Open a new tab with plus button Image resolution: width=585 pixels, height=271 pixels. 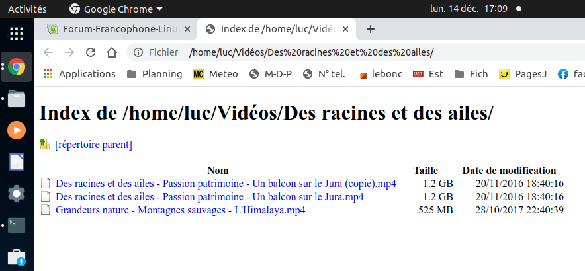[371, 29]
